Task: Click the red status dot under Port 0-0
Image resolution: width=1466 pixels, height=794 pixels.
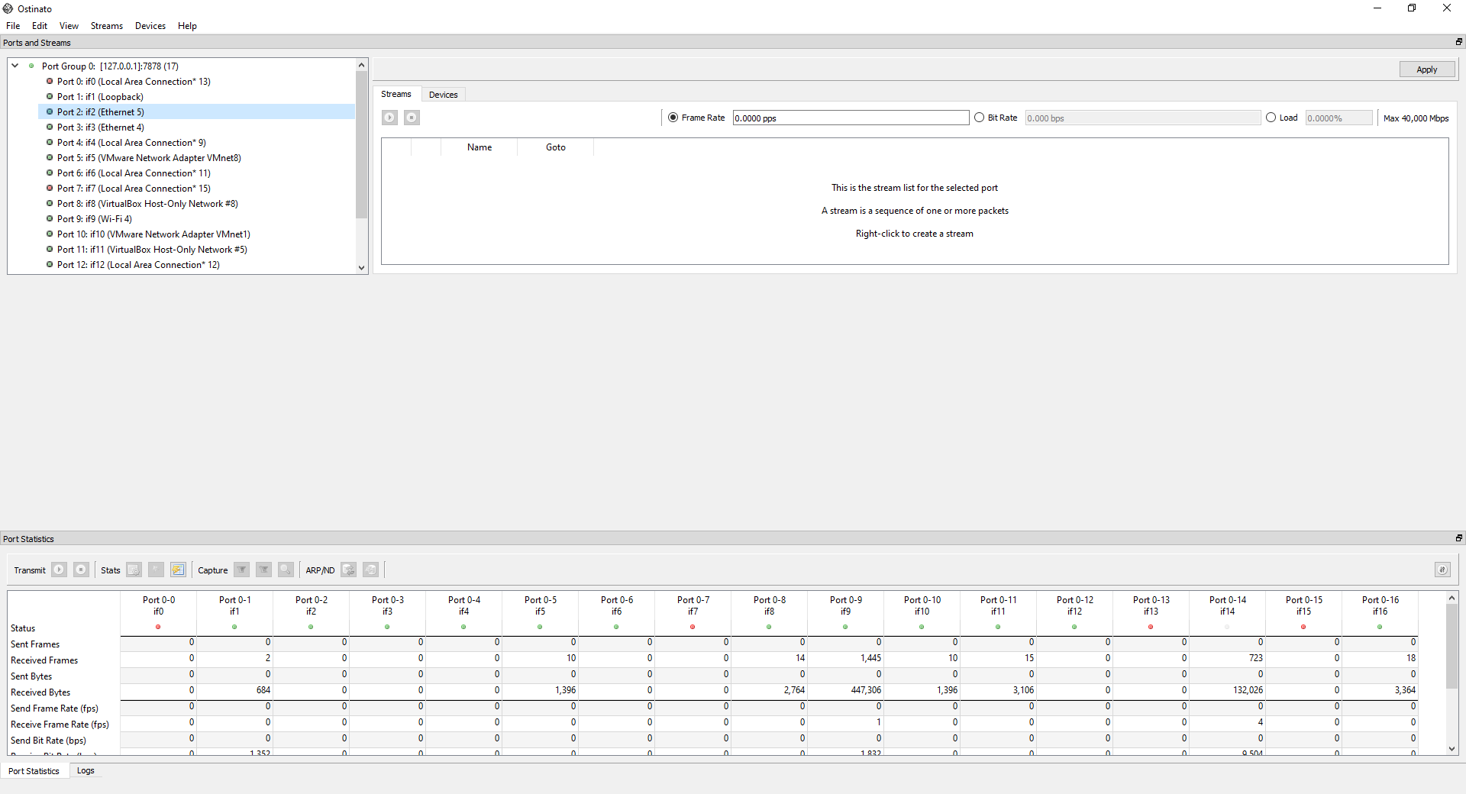Action: [158, 627]
